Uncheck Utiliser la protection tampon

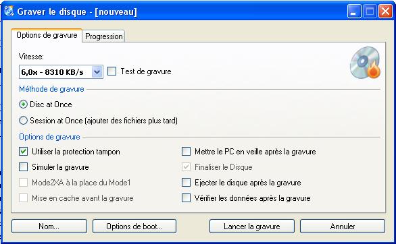24,152
